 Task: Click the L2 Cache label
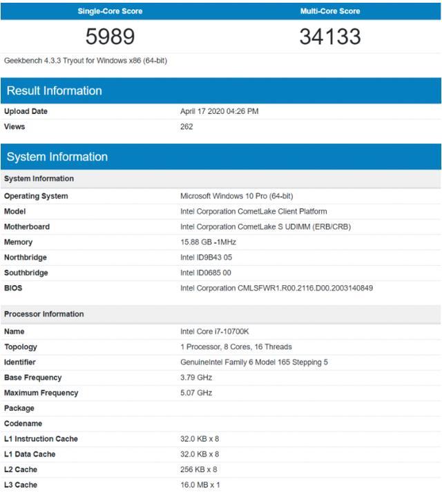coord(21,470)
